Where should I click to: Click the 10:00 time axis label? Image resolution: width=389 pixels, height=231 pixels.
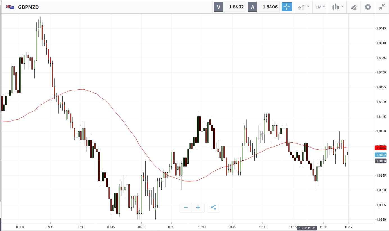[141, 227]
